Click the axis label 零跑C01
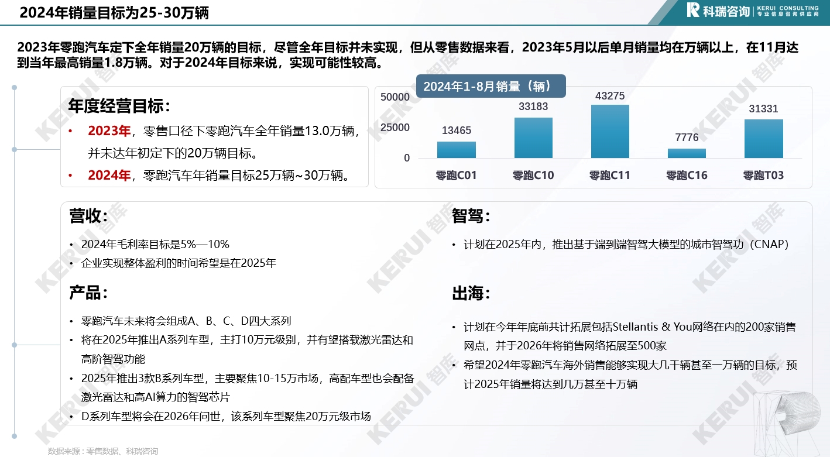 457,176
